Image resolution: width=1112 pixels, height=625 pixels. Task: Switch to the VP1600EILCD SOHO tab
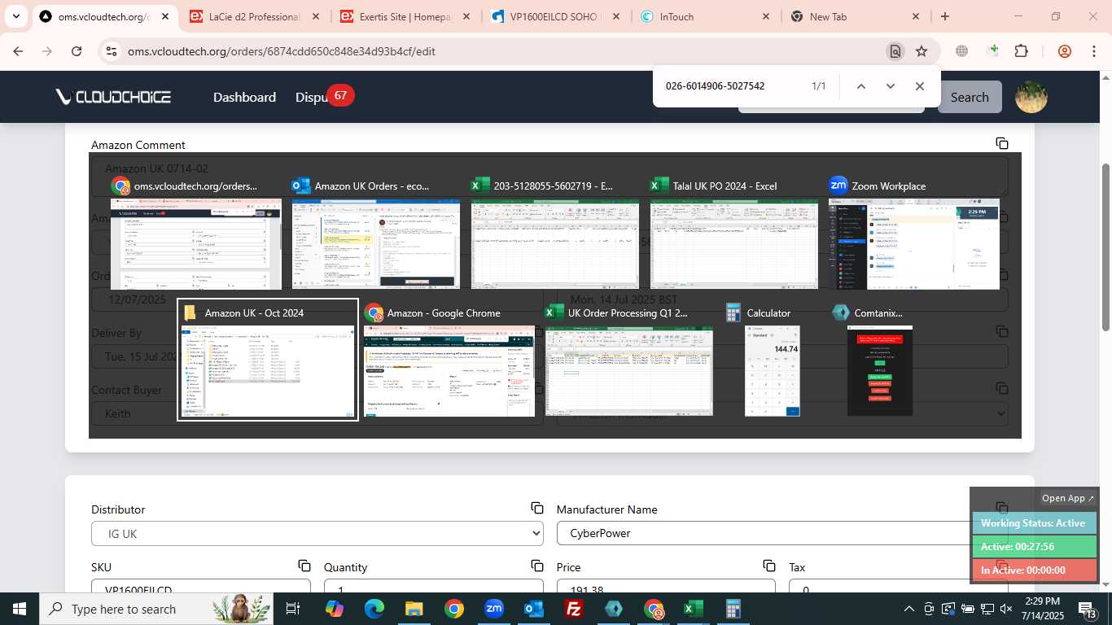click(x=554, y=16)
